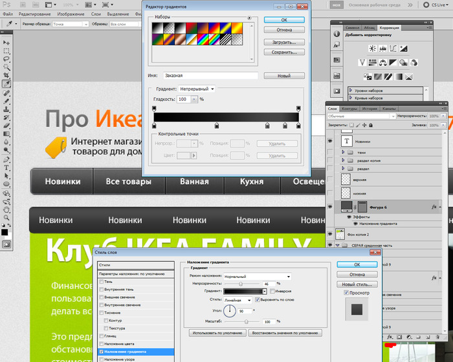Screen dimensions: 453x362
Task: Select the Horizontal Type tool
Action: pyautogui.click(x=6, y=167)
